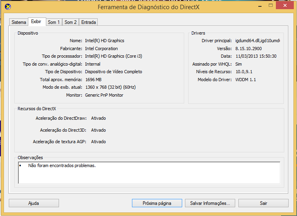Click the 'Aceleração do DirectDraw:' label

61,118
